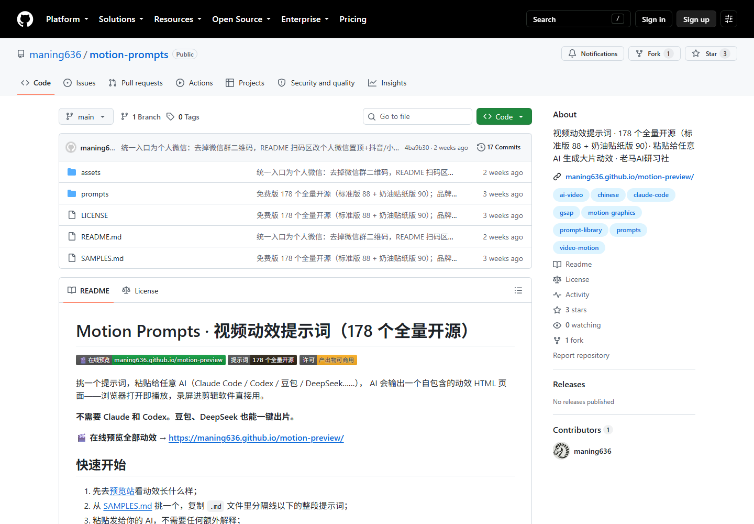Open the commit history clock icon
Screen dimensions: 754x524
point(481,147)
